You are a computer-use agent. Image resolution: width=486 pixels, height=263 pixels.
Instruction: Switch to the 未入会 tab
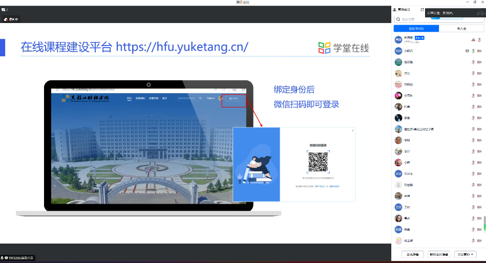coord(461,29)
